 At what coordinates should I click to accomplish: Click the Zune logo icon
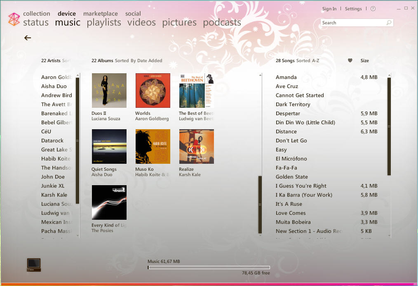[14, 19]
